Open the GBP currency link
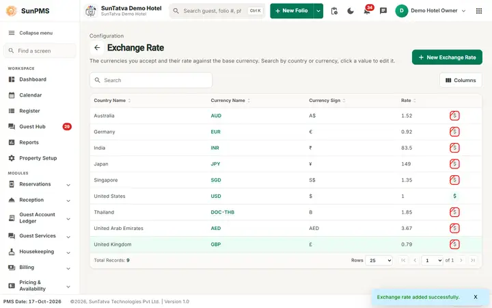This screenshot has width=492, height=308. click(216, 244)
